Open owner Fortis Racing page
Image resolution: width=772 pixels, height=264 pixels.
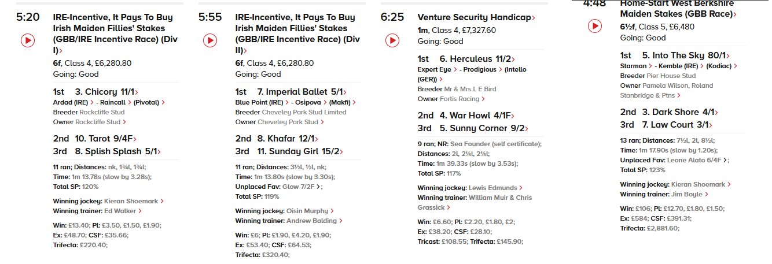click(x=469, y=99)
